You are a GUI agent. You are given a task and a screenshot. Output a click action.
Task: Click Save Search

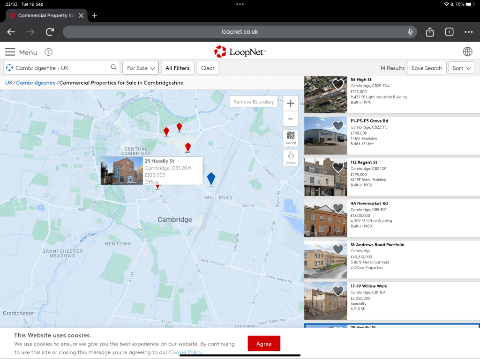427,68
